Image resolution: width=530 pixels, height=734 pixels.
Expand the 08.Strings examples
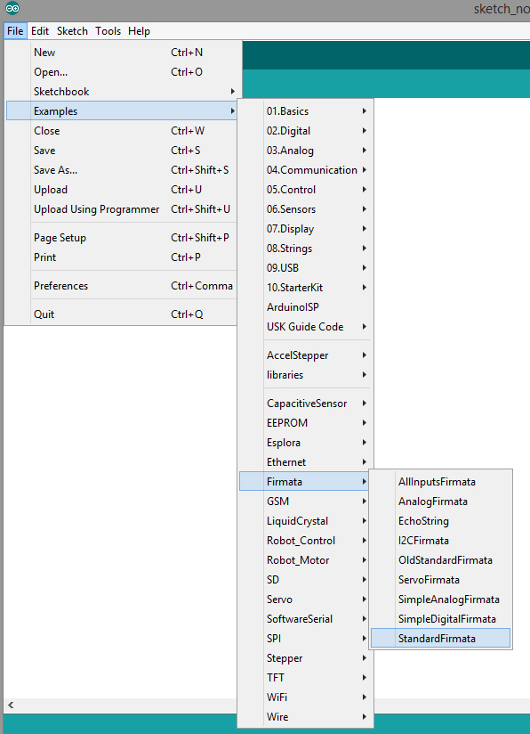click(x=306, y=249)
